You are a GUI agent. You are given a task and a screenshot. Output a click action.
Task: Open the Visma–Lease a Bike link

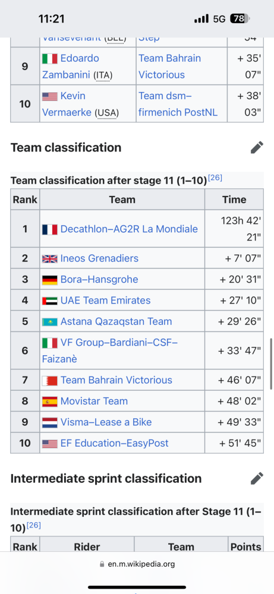click(106, 422)
